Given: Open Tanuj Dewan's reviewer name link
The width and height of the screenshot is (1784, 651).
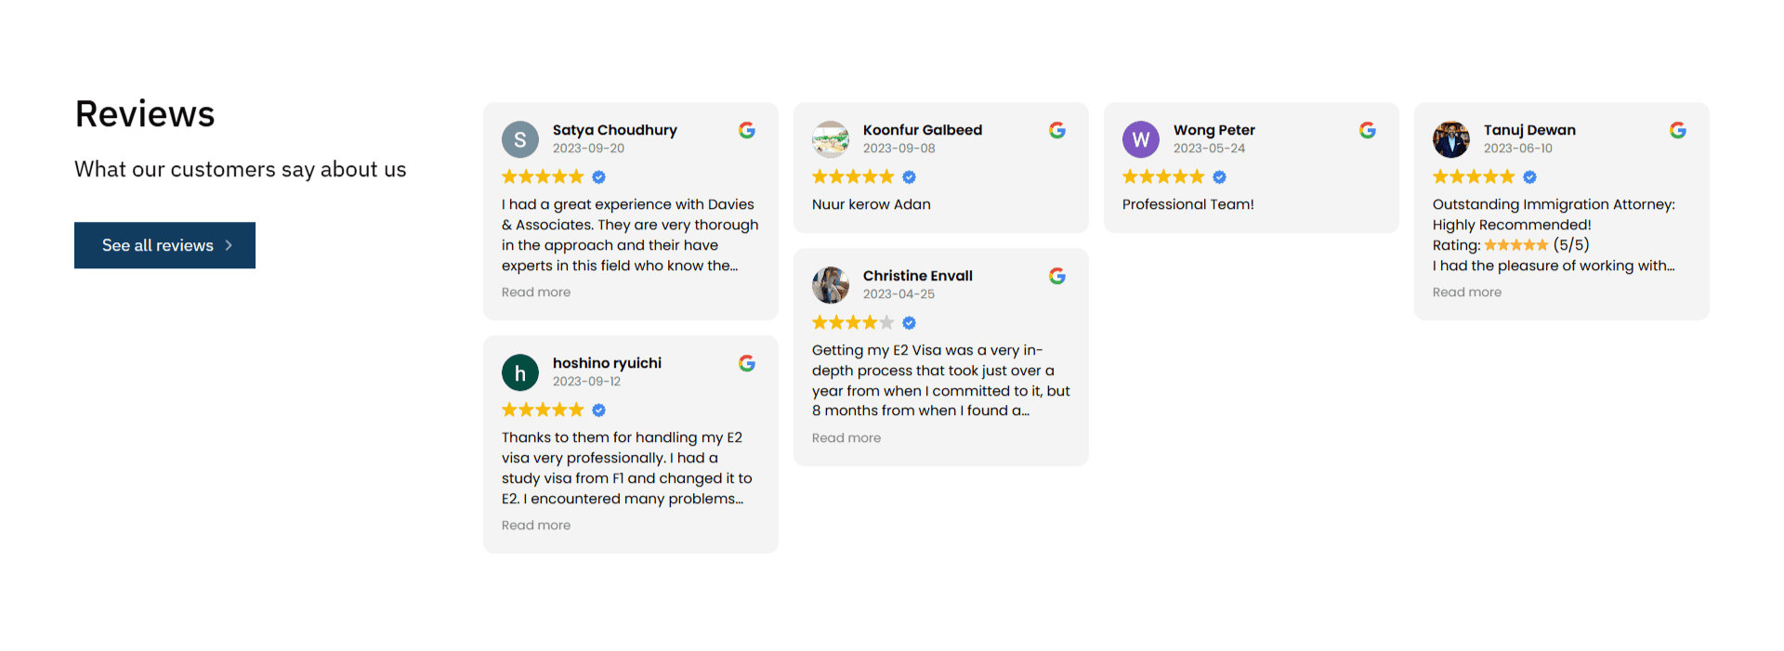Looking at the screenshot, I should tap(1529, 130).
